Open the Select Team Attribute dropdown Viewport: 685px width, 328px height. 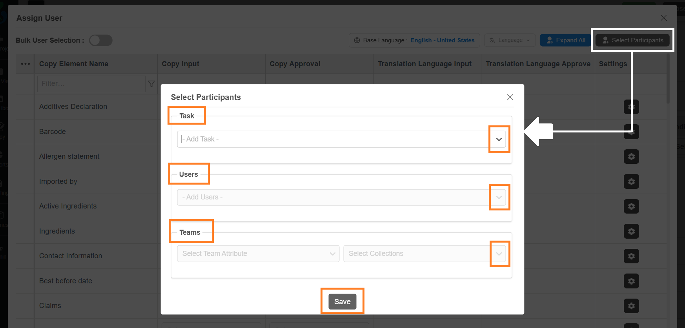(258, 254)
